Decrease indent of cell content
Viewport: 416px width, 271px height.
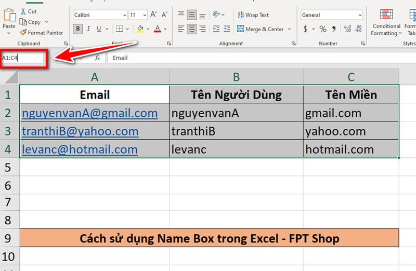coord(216,29)
